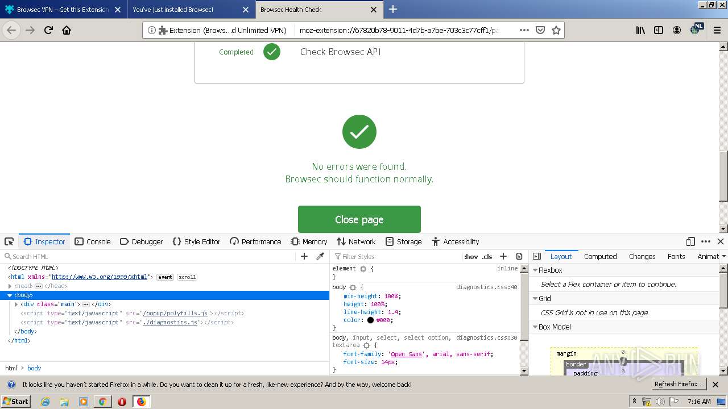The image size is (728, 409).
Task: Close the developer tools panel
Action: pos(721,241)
